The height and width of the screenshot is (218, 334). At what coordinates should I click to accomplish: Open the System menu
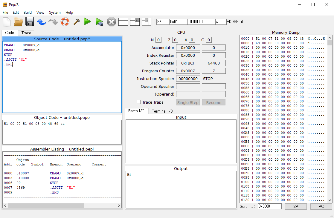click(x=55, y=12)
